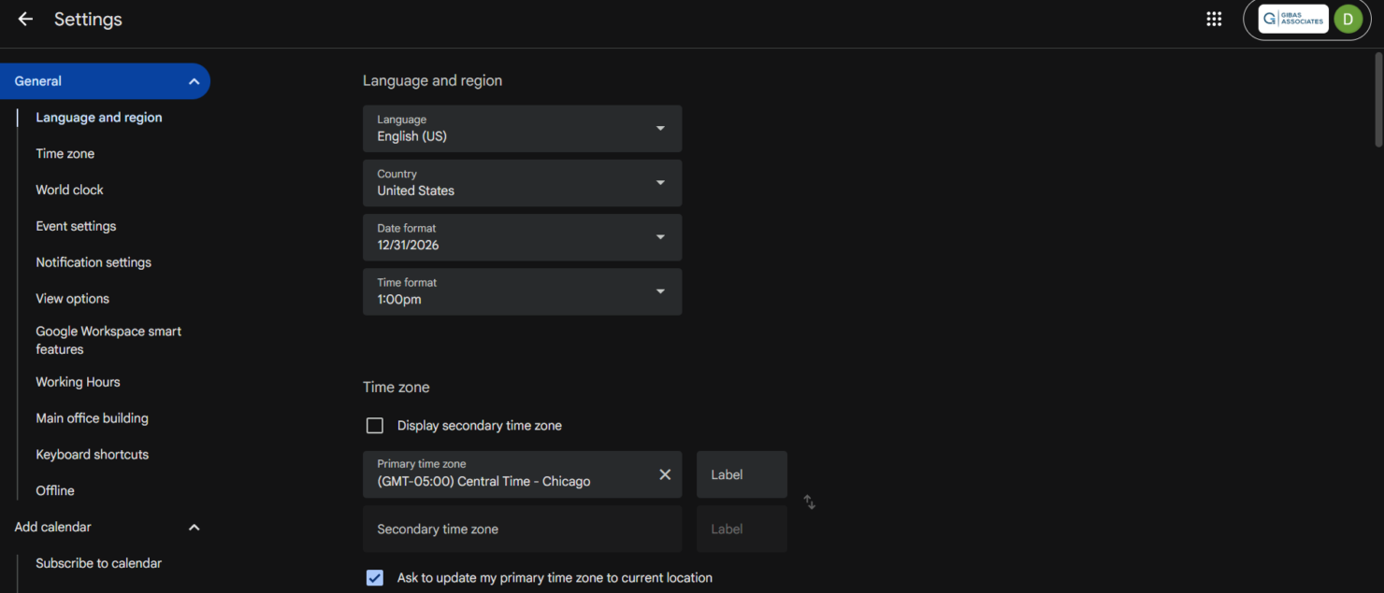Select Notification settings in the sidebar

tap(94, 262)
